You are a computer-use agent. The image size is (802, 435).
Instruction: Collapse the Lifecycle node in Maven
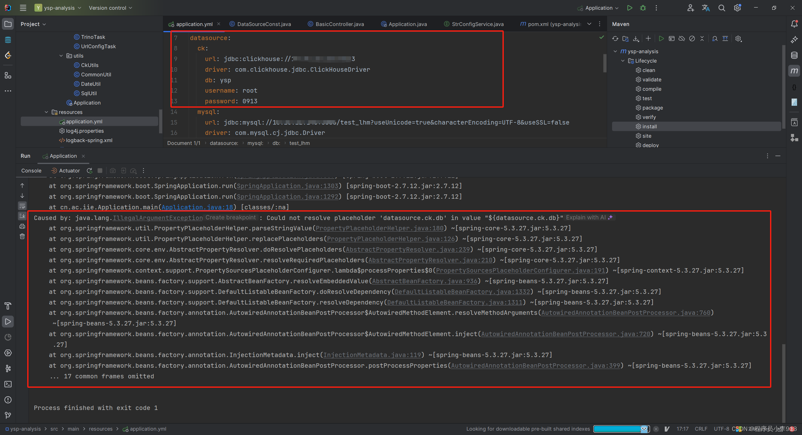[623, 61]
